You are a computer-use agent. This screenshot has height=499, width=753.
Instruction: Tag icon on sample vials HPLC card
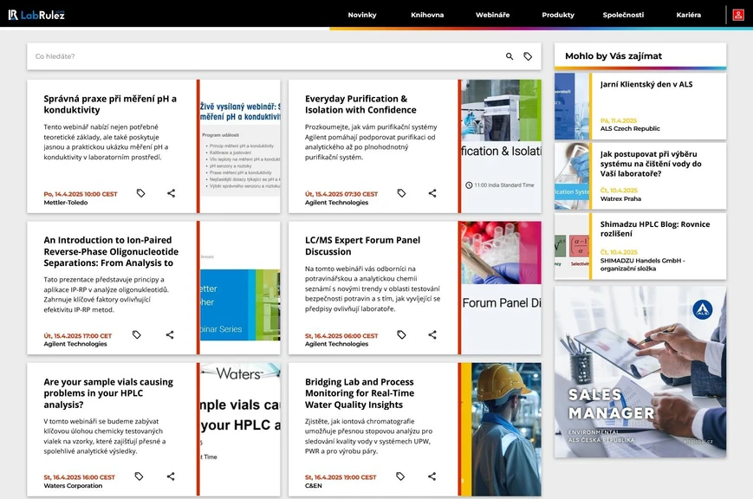tap(139, 476)
